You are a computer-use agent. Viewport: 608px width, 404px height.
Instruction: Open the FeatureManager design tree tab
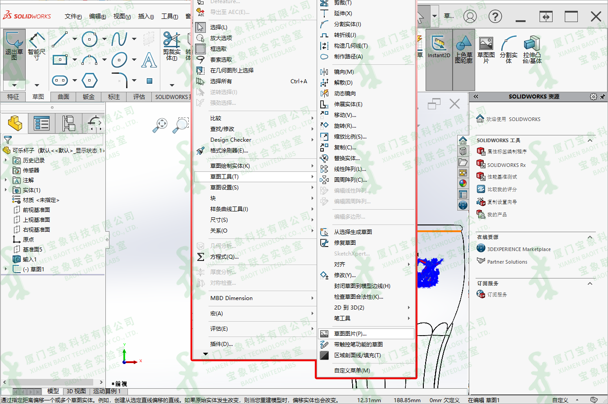(15, 123)
